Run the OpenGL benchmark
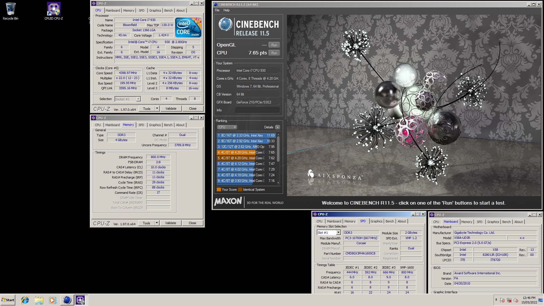 [x=274, y=45]
